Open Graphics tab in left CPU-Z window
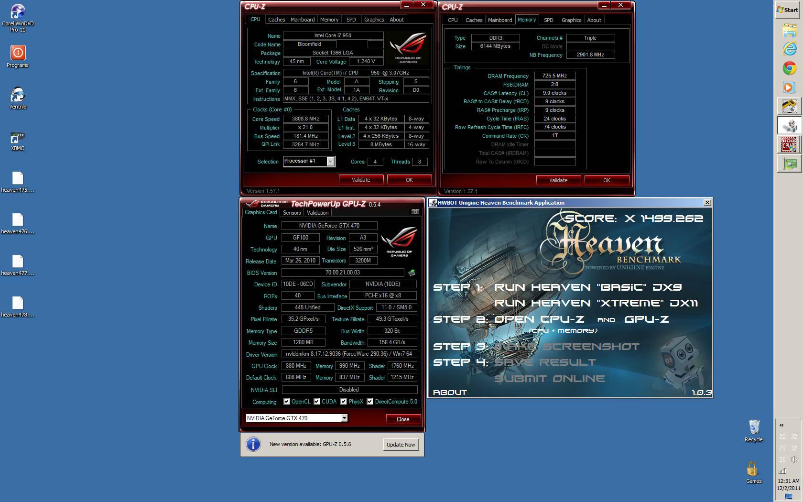The image size is (803, 502). 374,20
